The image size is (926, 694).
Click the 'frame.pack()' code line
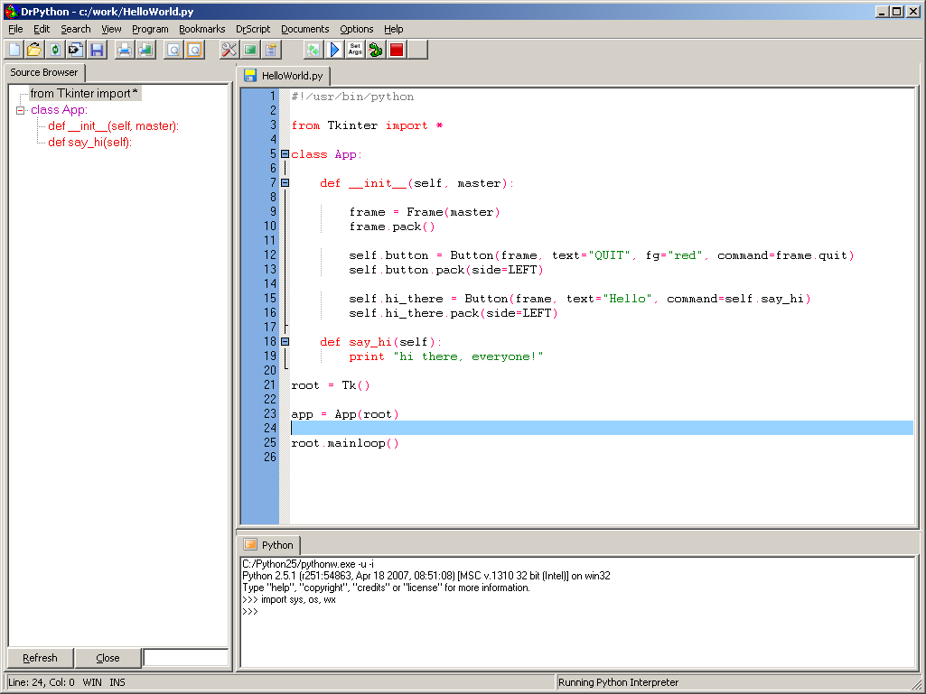[392, 227]
